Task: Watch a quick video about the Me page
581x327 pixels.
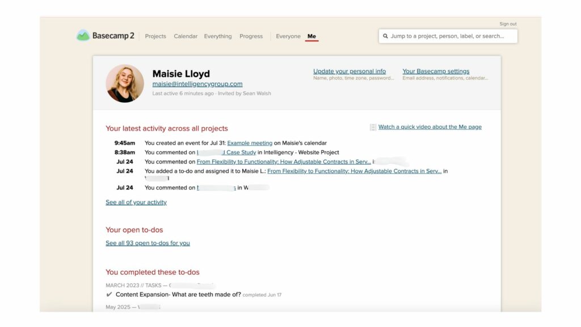Action: click(430, 127)
